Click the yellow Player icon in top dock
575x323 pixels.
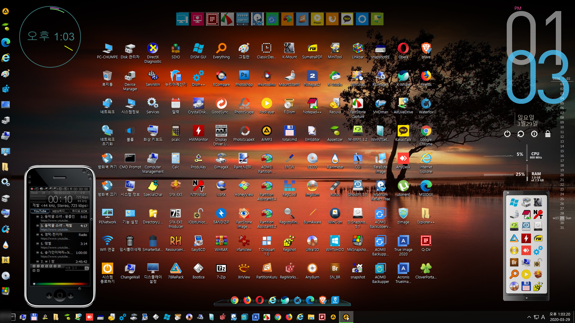coord(317,19)
